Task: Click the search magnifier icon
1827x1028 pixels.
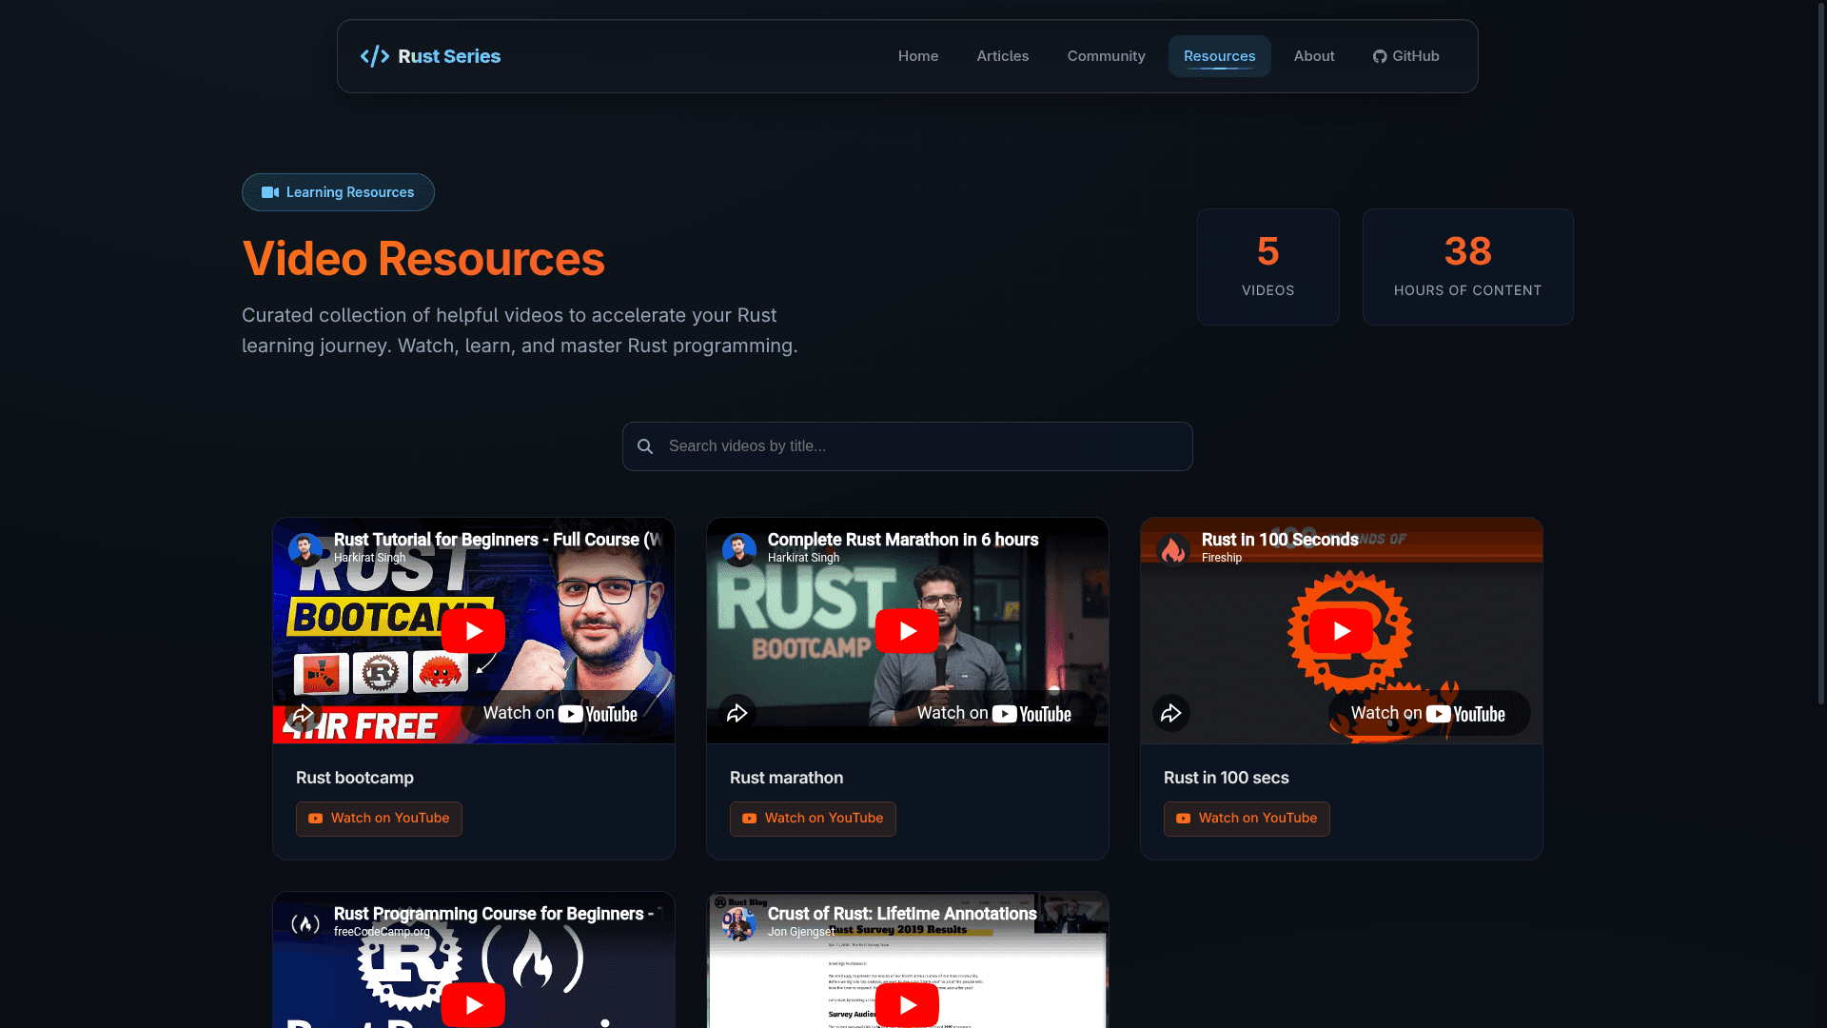Action: 645,446
